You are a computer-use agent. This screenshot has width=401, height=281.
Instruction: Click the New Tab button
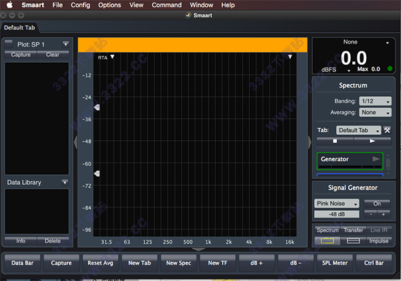[x=140, y=263]
